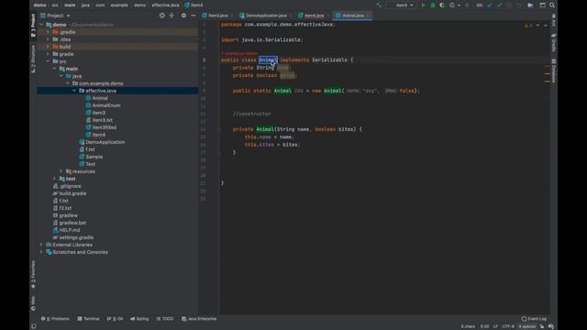Open the Java Enterprise tool window
Screen dimensions: 587x330
tap(199, 319)
